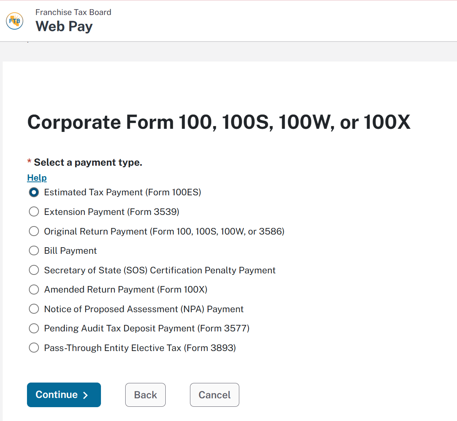The image size is (457, 421).
Task: Cancel the payment form
Action: (x=214, y=395)
